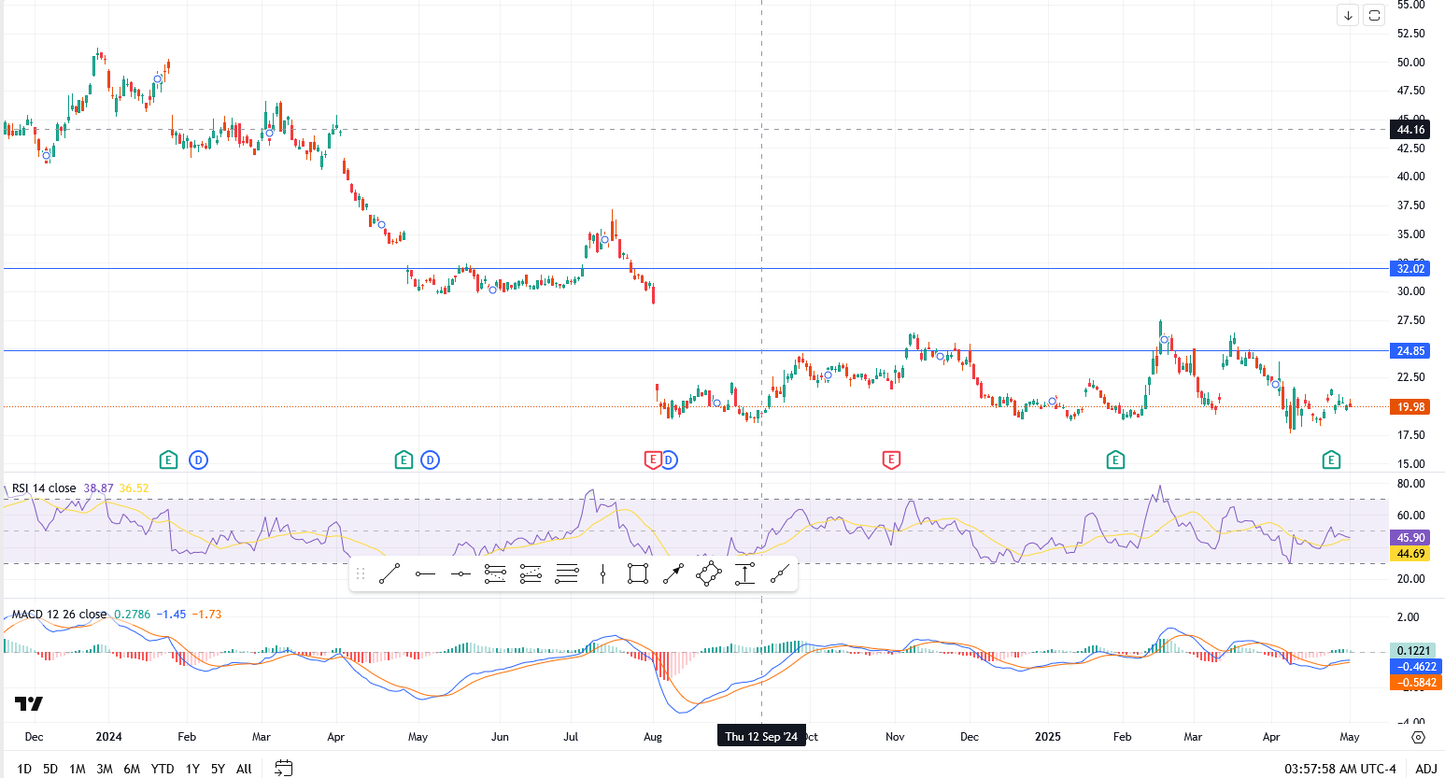The width and height of the screenshot is (1445, 778).
Task: Select the Rectangle drawing tool
Action: [x=637, y=573]
